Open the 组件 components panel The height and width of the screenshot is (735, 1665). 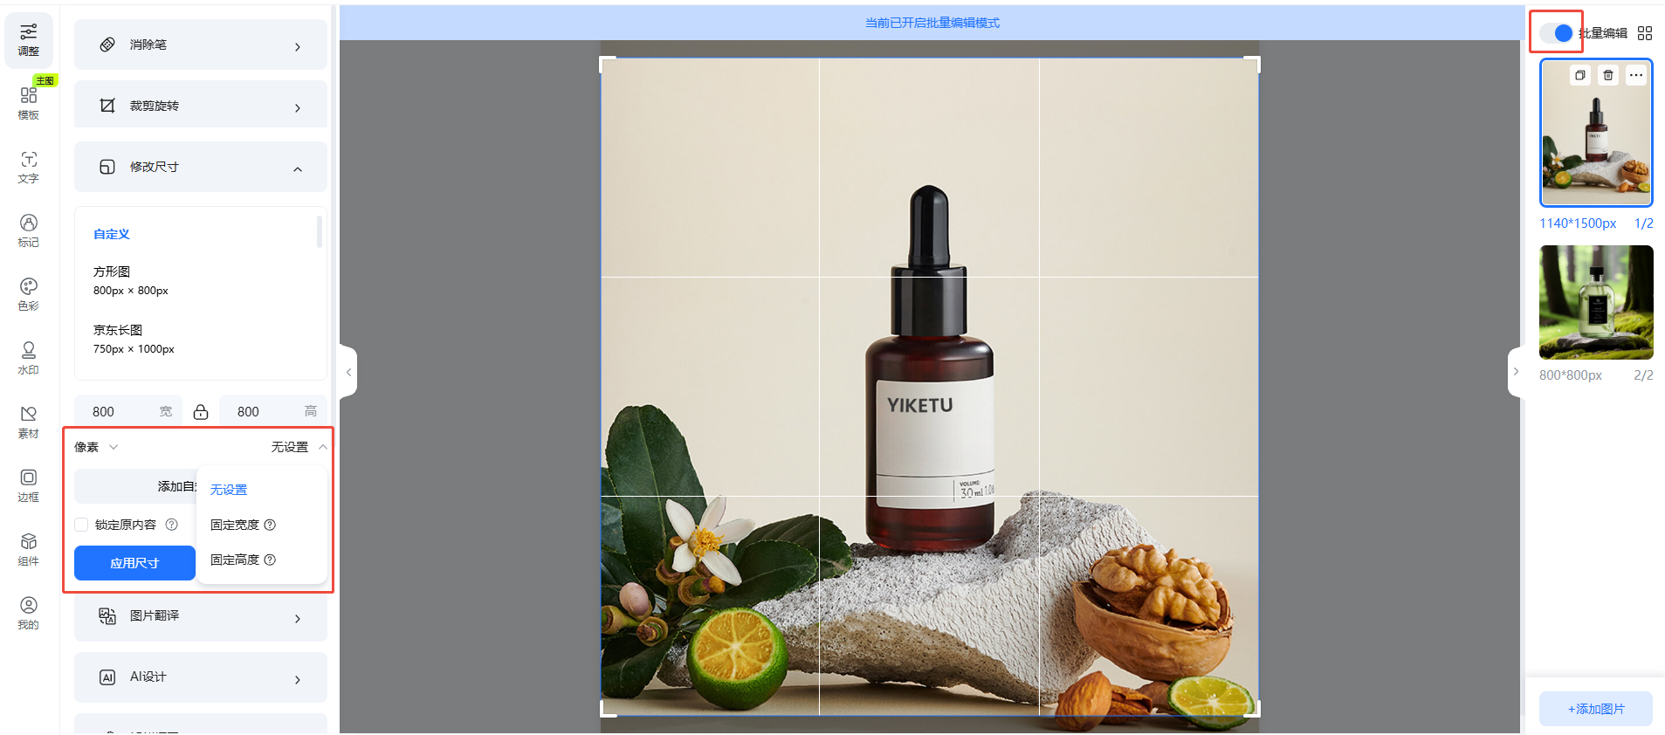pyautogui.click(x=29, y=549)
